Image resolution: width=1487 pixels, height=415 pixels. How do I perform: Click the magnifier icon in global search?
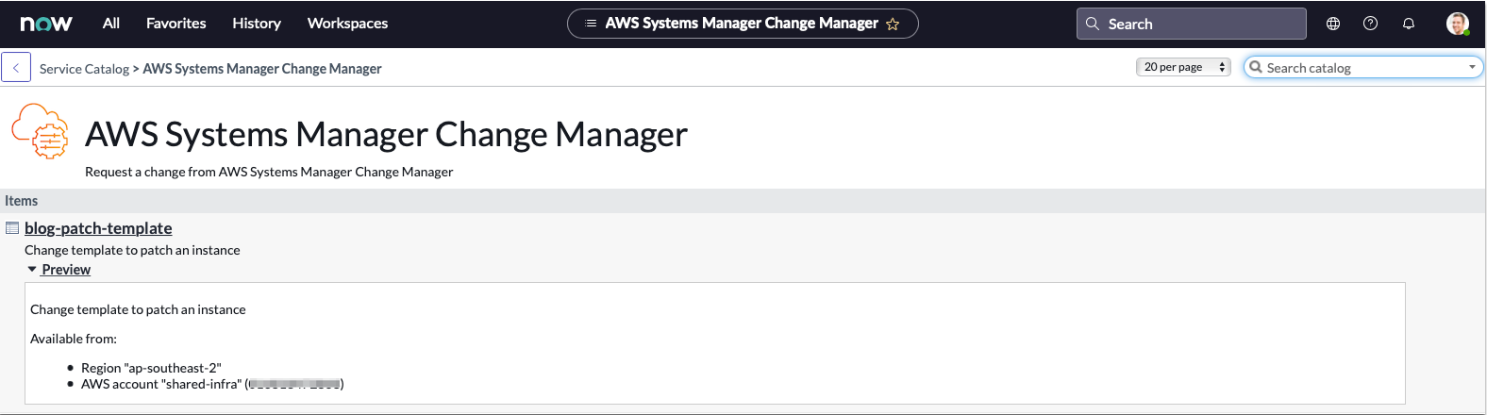(1093, 24)
